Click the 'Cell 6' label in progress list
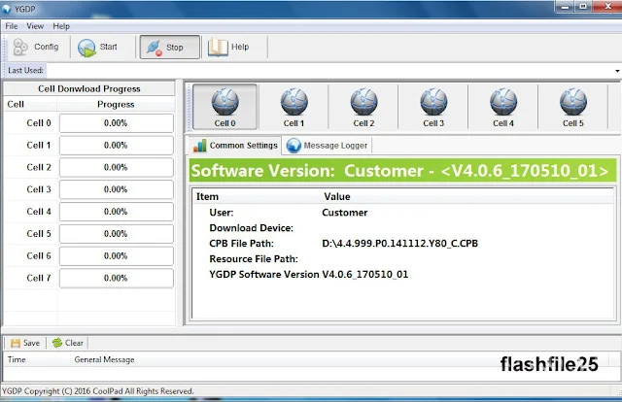 (x=39, y=256)
